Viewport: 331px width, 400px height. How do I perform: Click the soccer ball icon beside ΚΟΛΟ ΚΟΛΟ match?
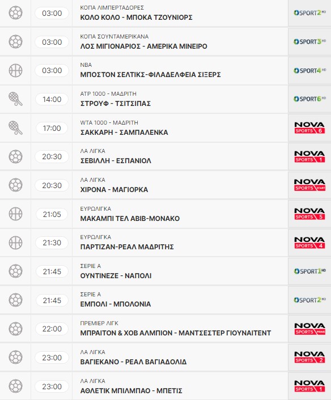(x=15, y=13)
